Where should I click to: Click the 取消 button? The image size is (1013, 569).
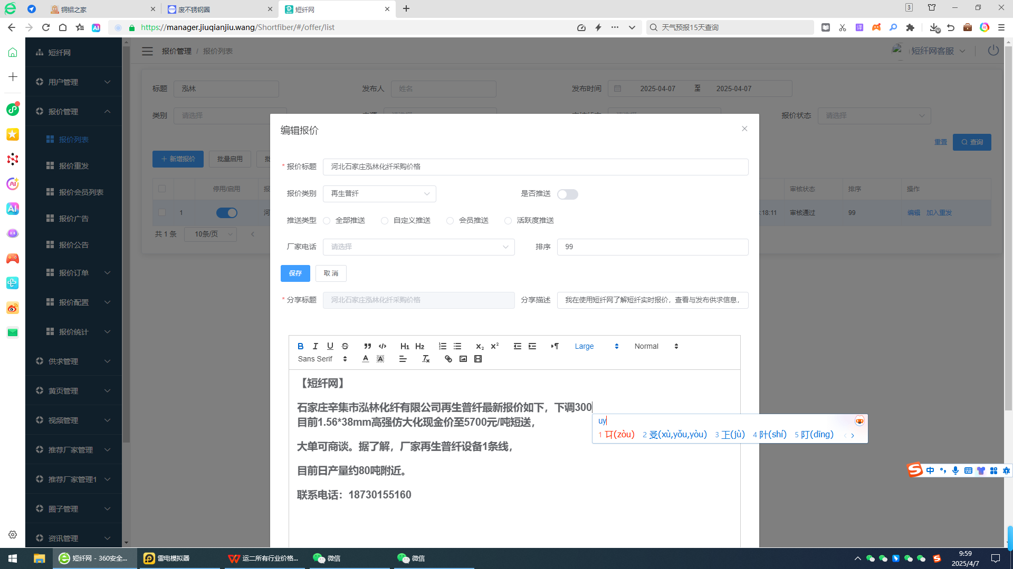331,273
